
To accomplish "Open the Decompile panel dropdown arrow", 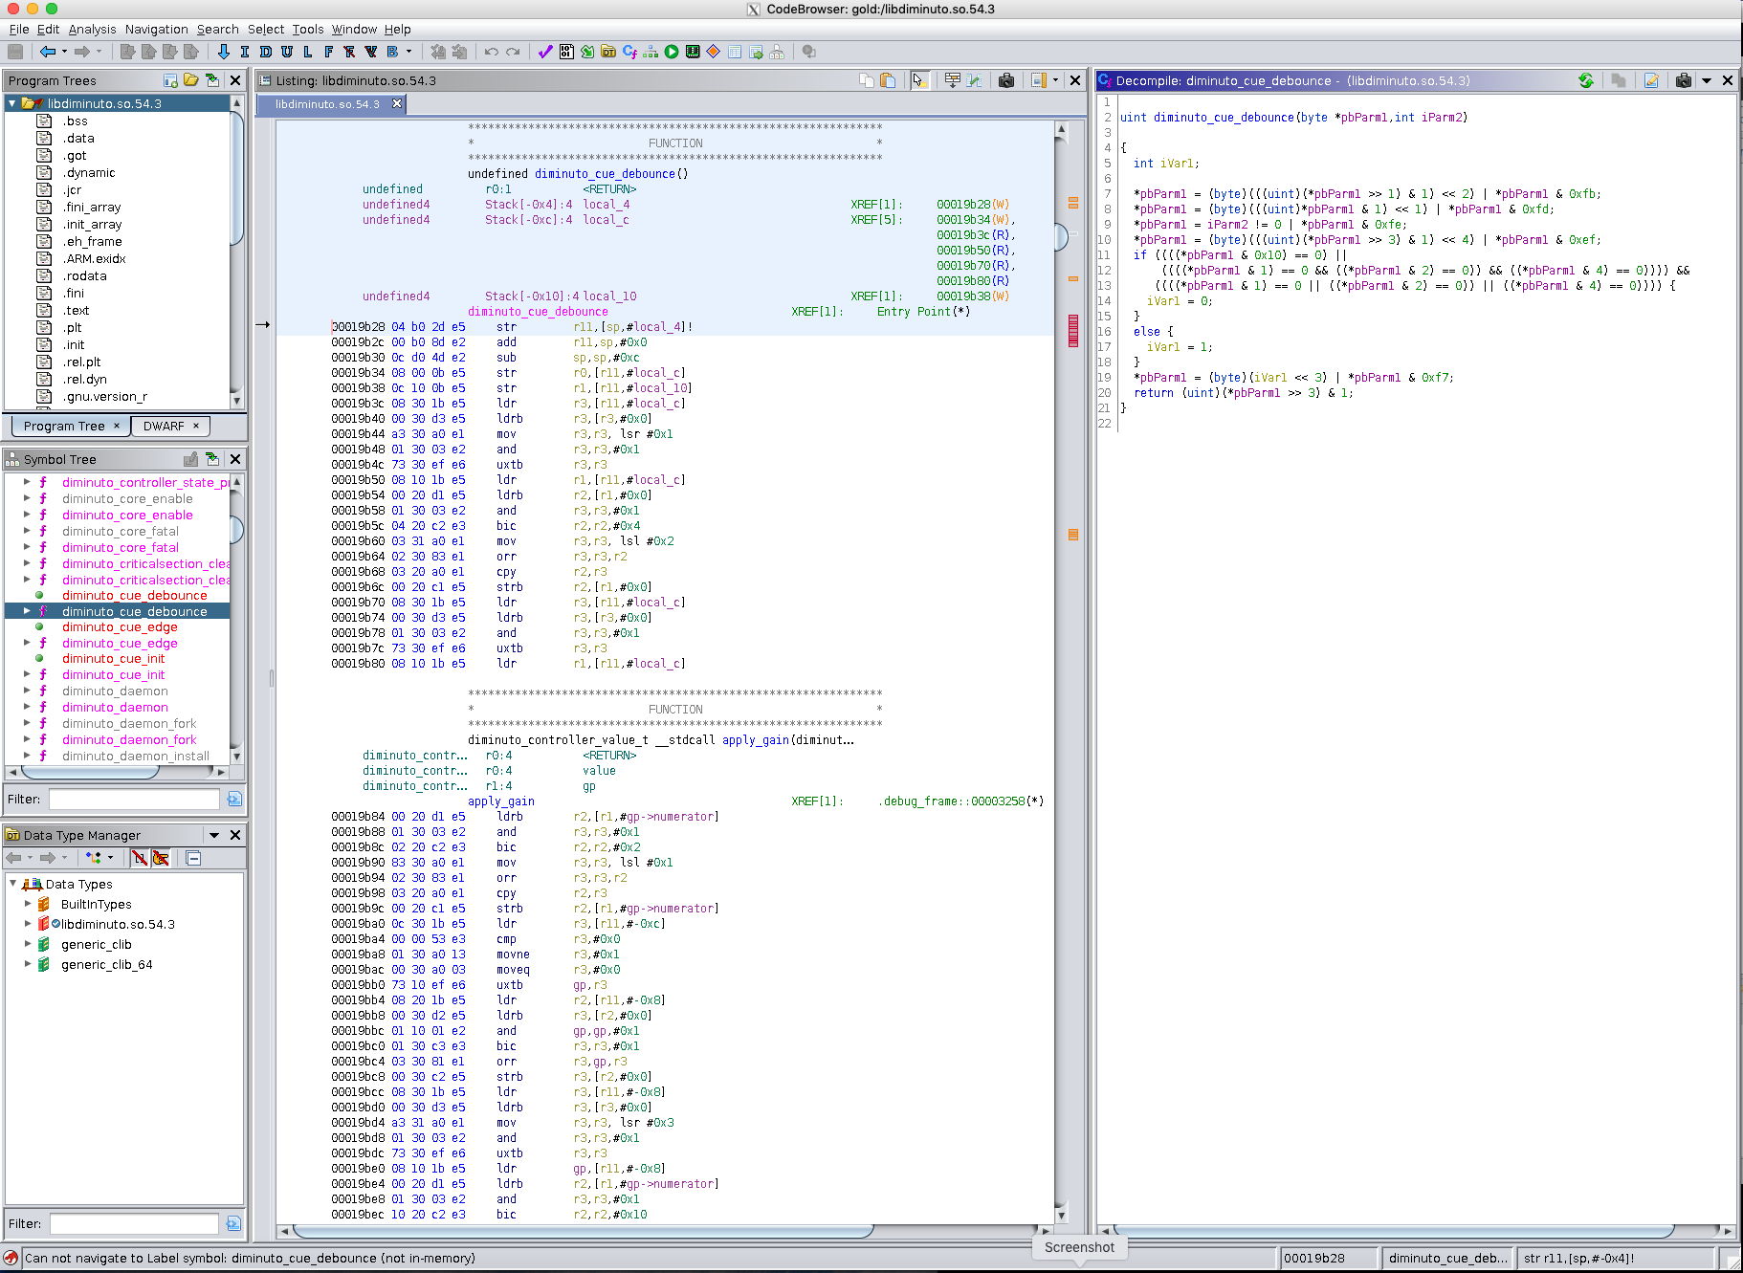I will [x=1707, y=80].
